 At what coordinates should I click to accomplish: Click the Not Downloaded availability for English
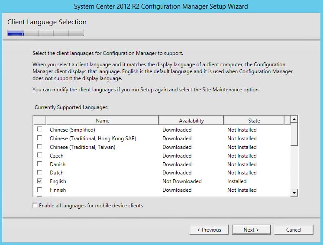(182, 181)
